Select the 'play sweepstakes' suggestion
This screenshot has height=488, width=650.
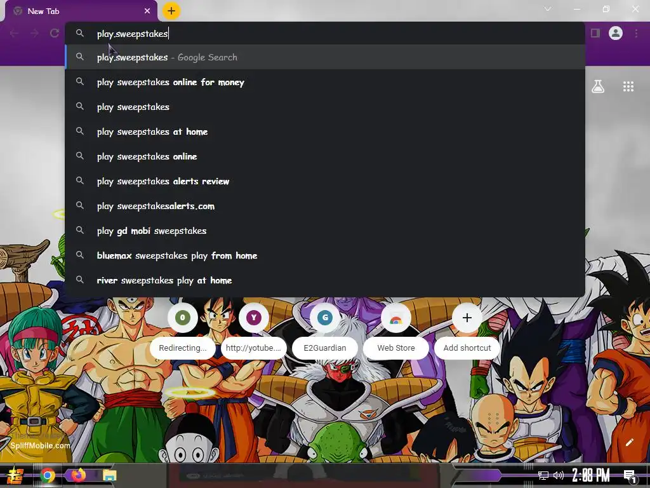(325, 107)
